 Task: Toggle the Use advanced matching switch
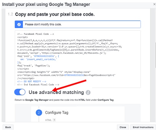point(20,92)
